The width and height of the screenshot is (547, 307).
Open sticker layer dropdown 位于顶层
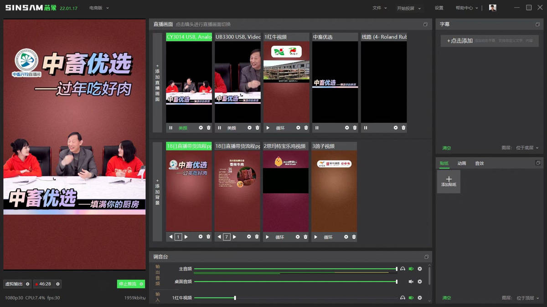[527, 298]
